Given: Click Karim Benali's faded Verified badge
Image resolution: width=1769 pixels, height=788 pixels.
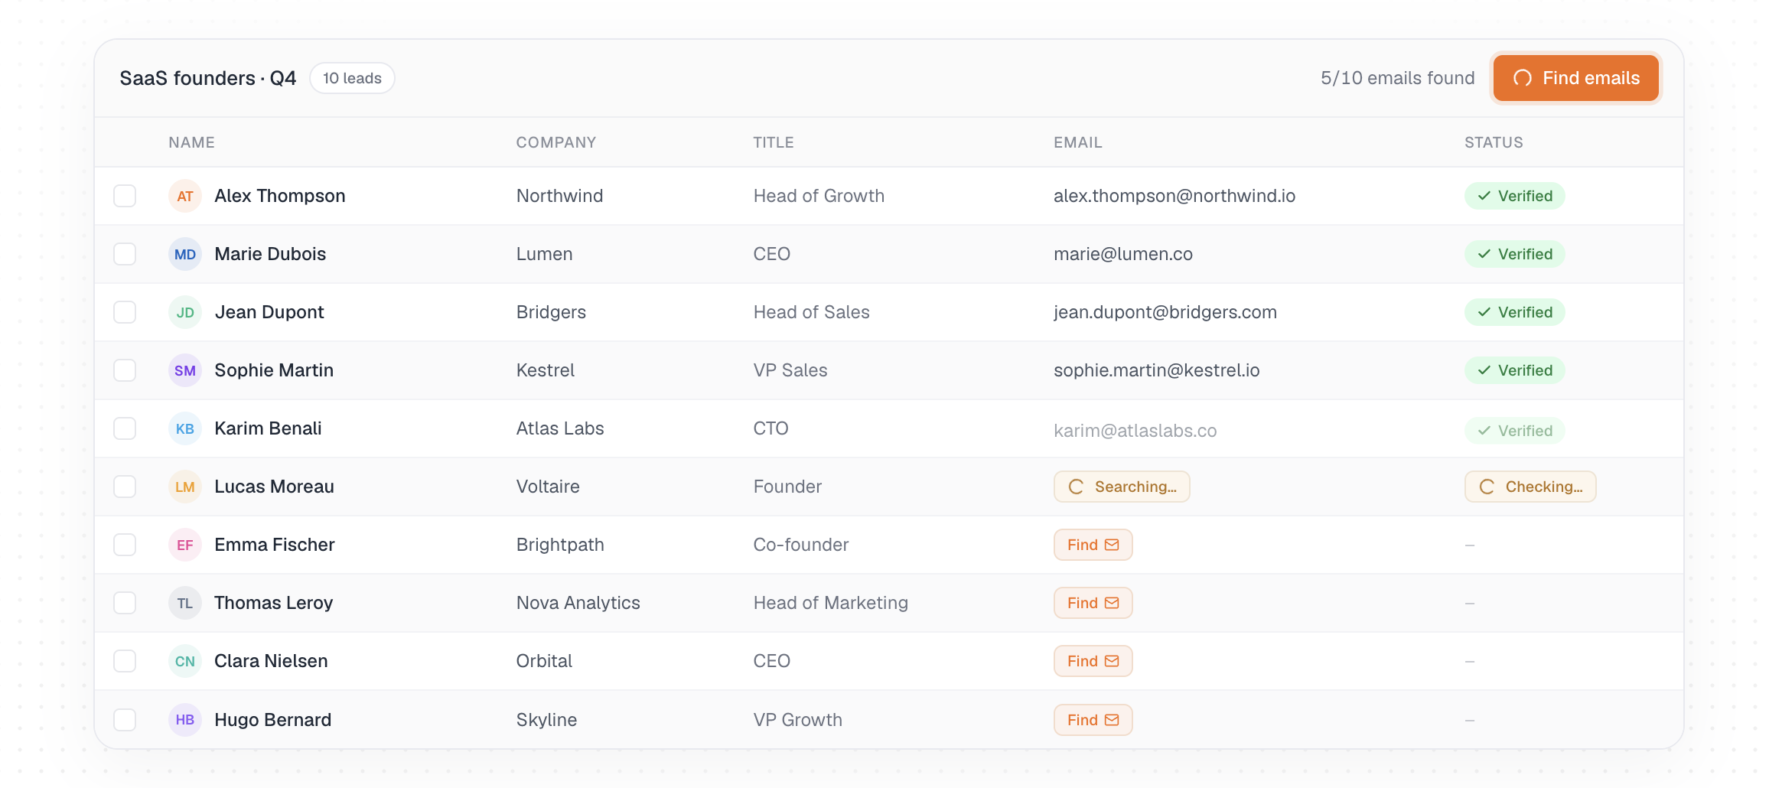Looking at the screenshot, I should (1515, 431).
